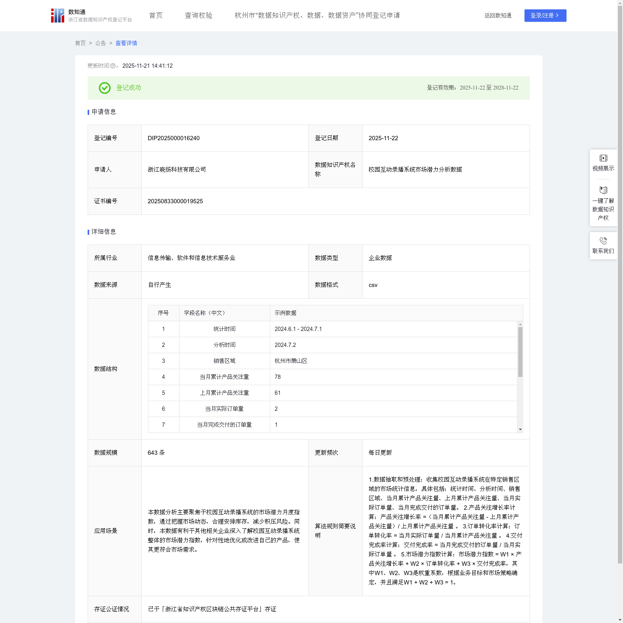Click the 字段名称（中文） column header
The width and height of the screenshot is (623, 623).
pyautogui.click(x=224, y=313)
